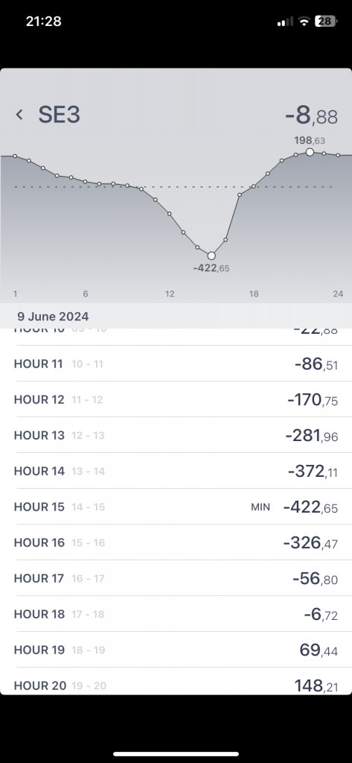Select the HOUR 14 row
This screenshot has width=352, height=763.
pyautogui.click(x=176, y=471)
